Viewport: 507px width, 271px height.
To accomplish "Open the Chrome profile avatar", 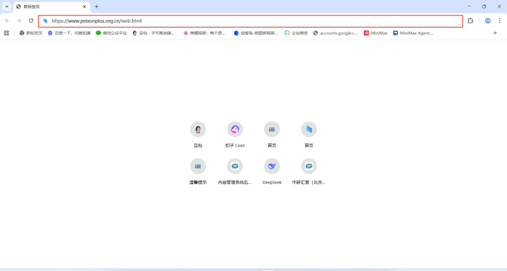I will pos(488,21).
